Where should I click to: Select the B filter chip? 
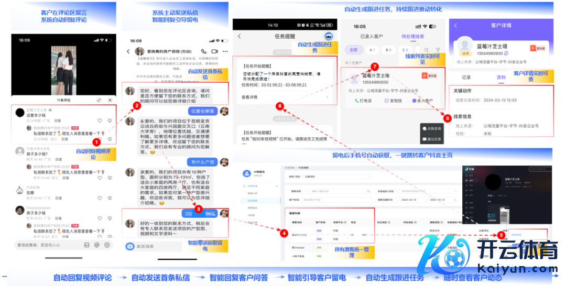(x=388, y=50)
